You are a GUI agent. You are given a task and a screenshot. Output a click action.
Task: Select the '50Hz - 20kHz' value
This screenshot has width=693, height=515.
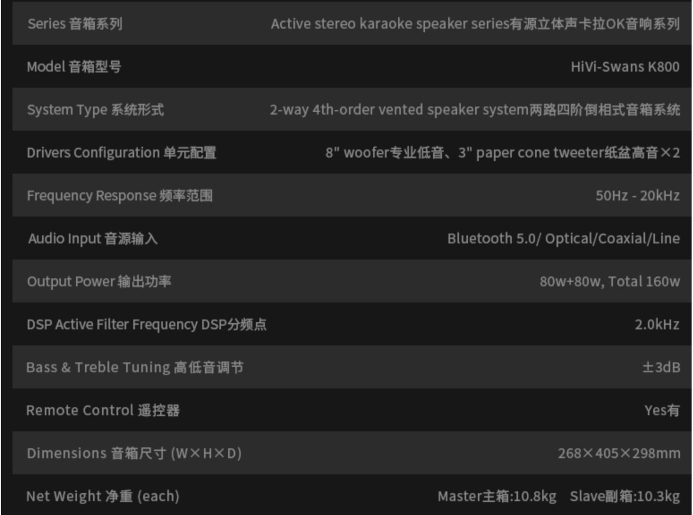[638, 195]
